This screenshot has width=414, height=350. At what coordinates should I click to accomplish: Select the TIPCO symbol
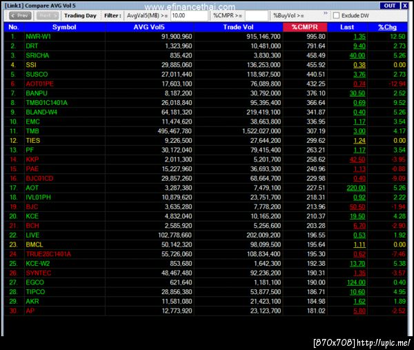[35, 292]
